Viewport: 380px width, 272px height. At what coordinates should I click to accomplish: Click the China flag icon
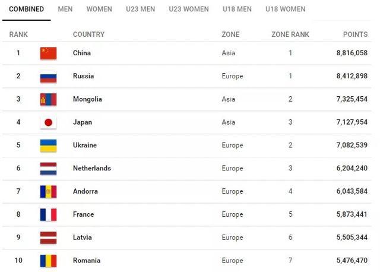(x=48, y=53)
